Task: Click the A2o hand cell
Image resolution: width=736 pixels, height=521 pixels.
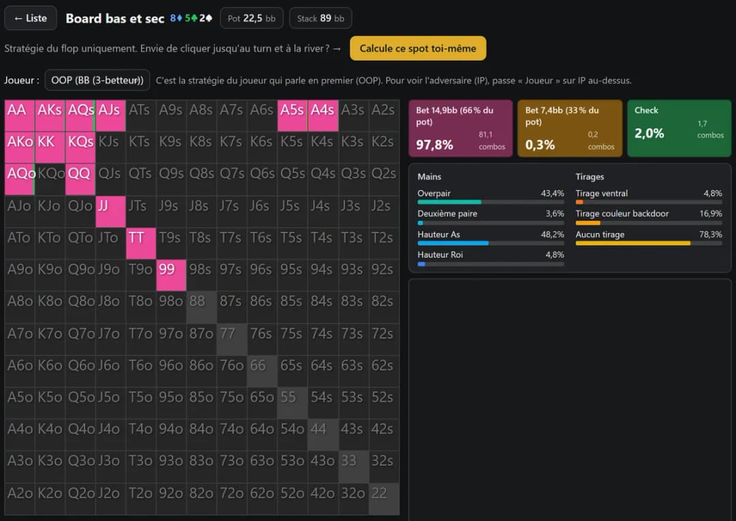Action: 20,499
